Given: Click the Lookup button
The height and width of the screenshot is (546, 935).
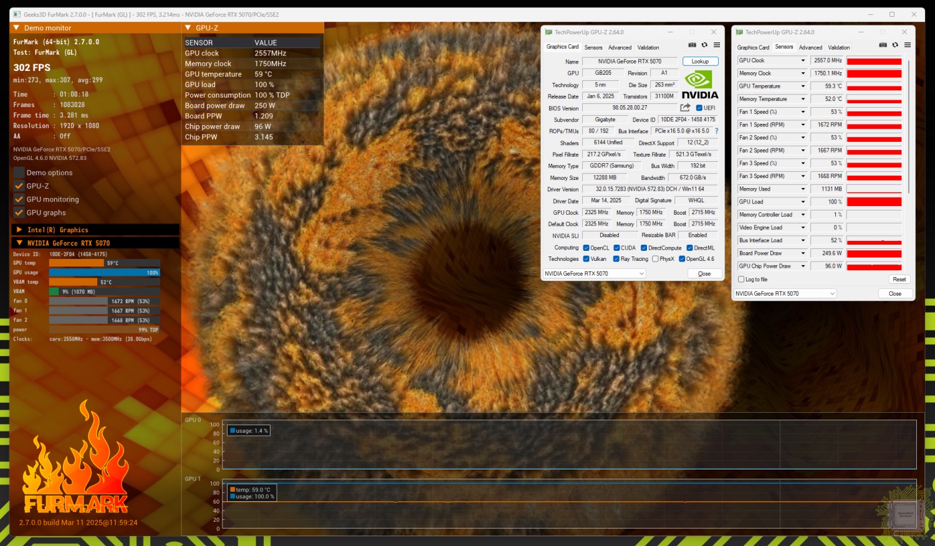Looking at the screenshot, I should click(x=700, y=61).
